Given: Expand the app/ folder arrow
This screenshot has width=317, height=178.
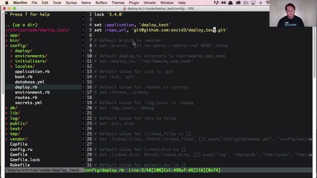Looking at the screenshot, I should (x=7, y=35).
